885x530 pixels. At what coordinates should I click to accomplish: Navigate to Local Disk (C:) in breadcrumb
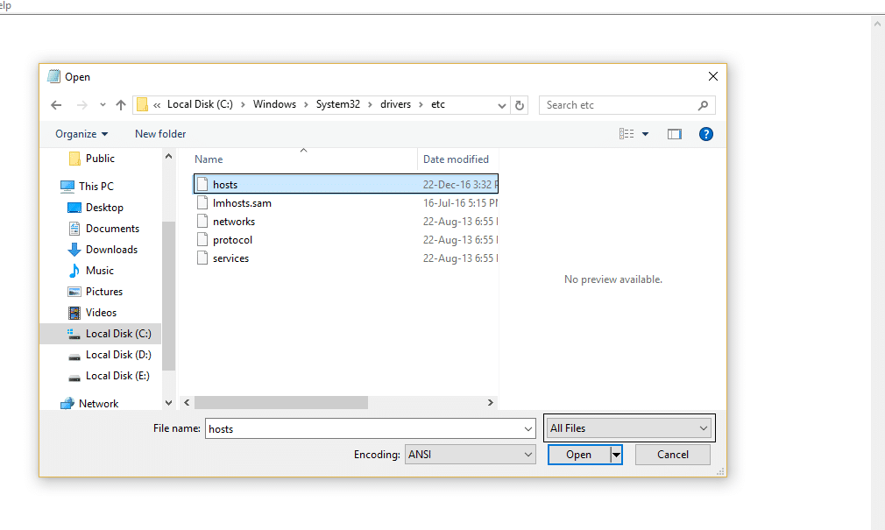click(x=200, y=104)
